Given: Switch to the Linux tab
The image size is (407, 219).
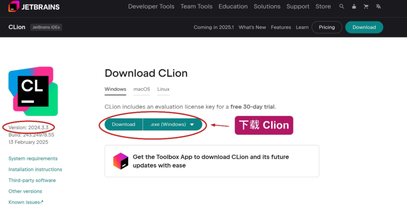Looking at the screenshot, I should [x=164, y=89].
